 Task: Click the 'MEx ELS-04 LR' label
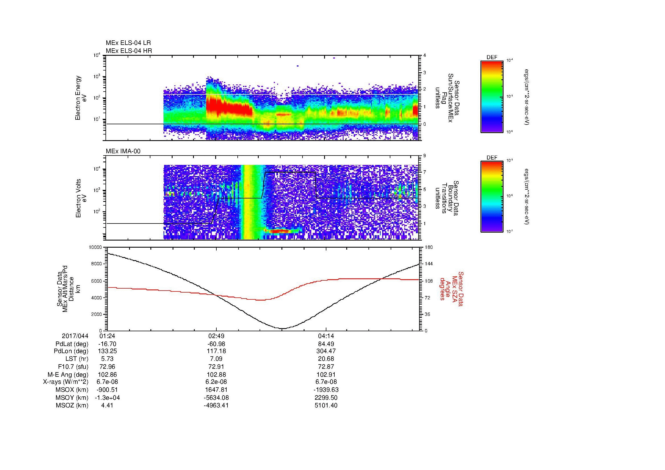coord(128,43)
